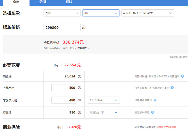Screen dimensions: 188x129
Task: Click help icon beside 购置税 formula
Action: 182,76
